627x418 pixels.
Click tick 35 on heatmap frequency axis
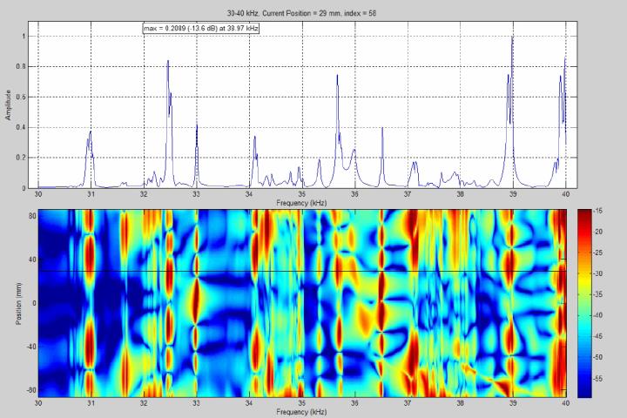[302, 403]
